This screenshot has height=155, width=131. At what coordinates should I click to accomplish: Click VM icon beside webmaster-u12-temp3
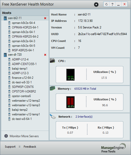tap(9, 105)
